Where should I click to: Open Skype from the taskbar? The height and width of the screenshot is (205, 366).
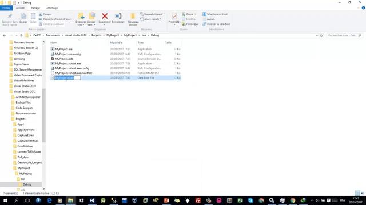pyautogui.click(x=250, y=200)
